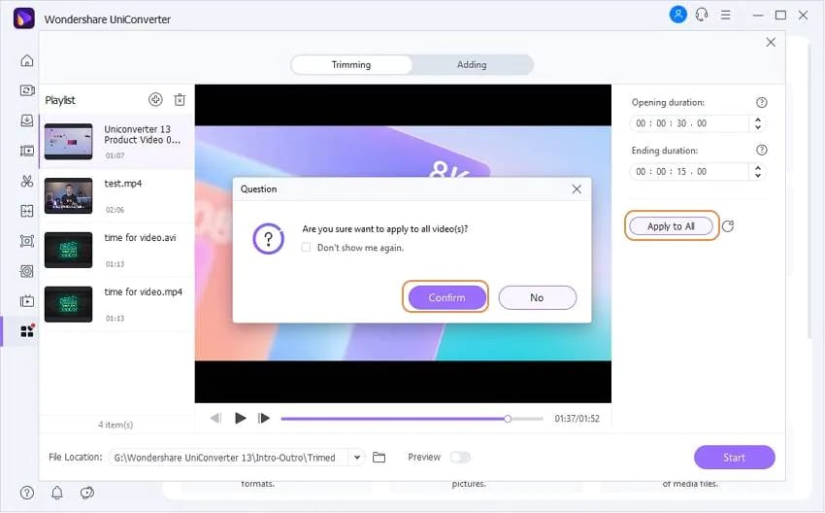Image resolution: width=825 pixels, height=513 pixels.
Task: Click the 4 item(s) count label
Action: point(115,425)
